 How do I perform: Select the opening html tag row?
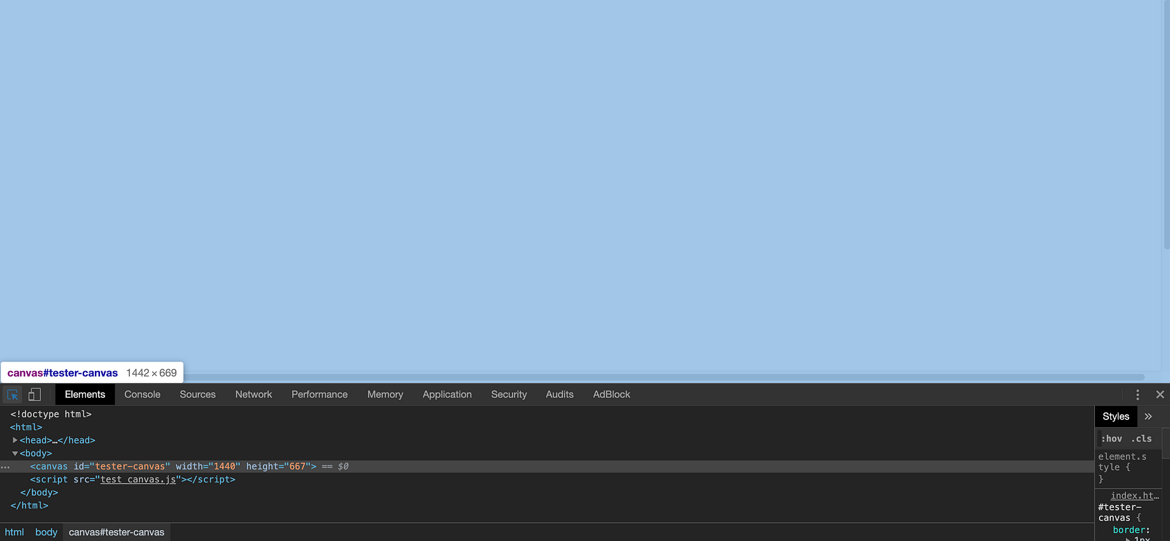click(x=547, y=427)
